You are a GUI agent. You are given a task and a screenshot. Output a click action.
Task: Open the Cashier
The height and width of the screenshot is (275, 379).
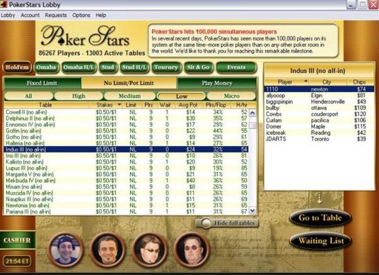[x=17, y=240]
